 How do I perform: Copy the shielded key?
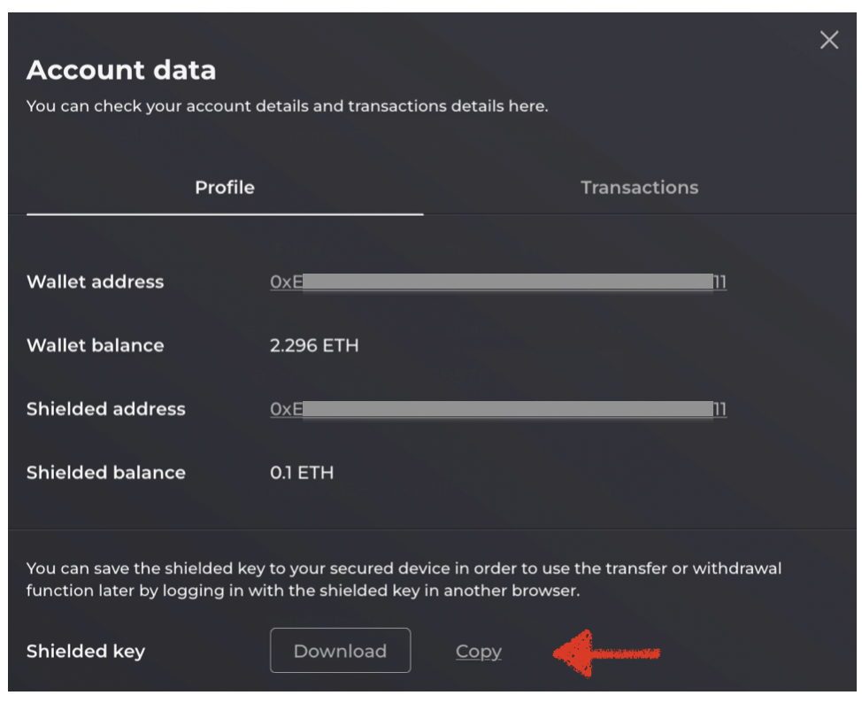(x=477, y=650)
